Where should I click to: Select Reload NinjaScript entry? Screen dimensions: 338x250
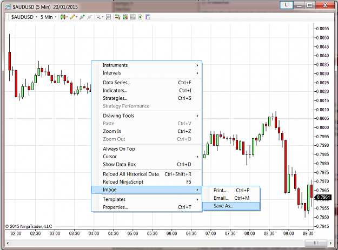(x=147, y=182)
